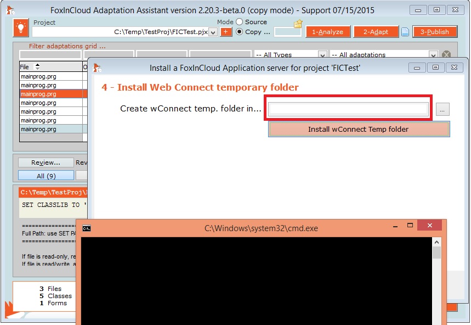Image resolution: width=471 pixels, height=325 pixels.
Task: Clear the adaptations grid filter with the X icon
Action: point(446,55)
